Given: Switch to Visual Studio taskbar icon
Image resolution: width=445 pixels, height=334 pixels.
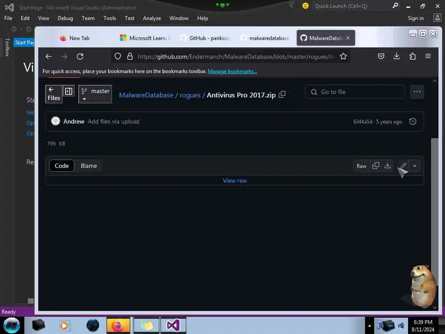Looking at the screenshot, I should point(173,325).
